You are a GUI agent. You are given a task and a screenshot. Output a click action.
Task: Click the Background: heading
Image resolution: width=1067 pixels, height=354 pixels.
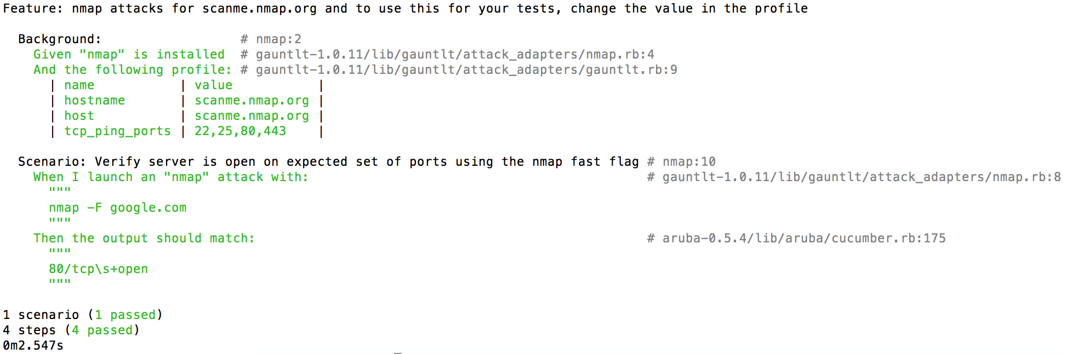point(60,39)
